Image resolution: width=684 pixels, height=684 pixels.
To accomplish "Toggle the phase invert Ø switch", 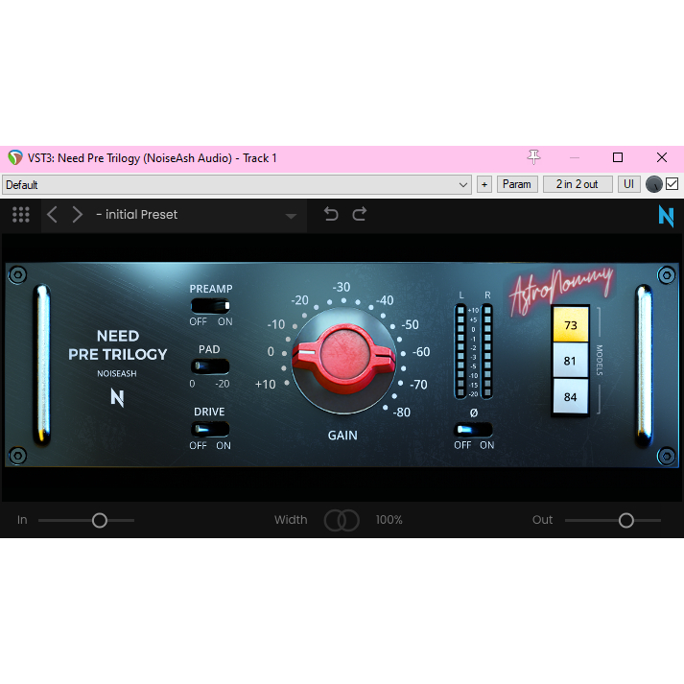I will click(x=474, y=430).
